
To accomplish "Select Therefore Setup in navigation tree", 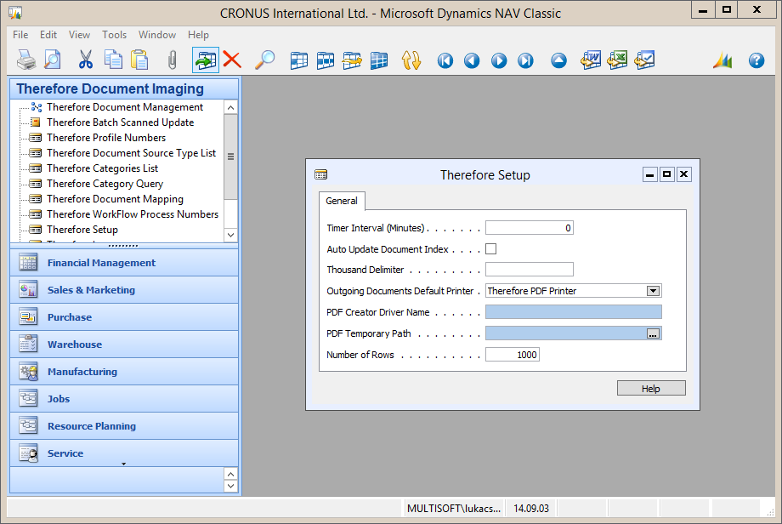I will [x=82, y=230].
